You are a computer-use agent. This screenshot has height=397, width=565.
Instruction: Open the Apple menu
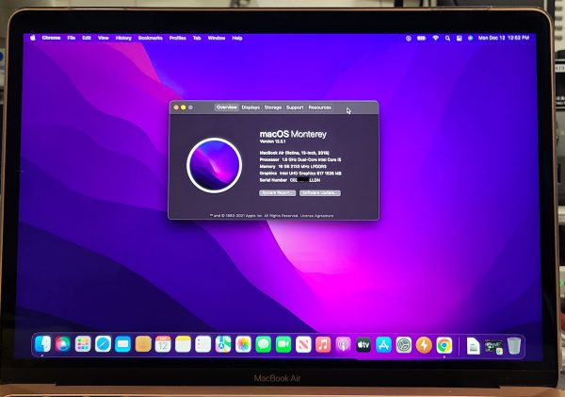(32, 38)
